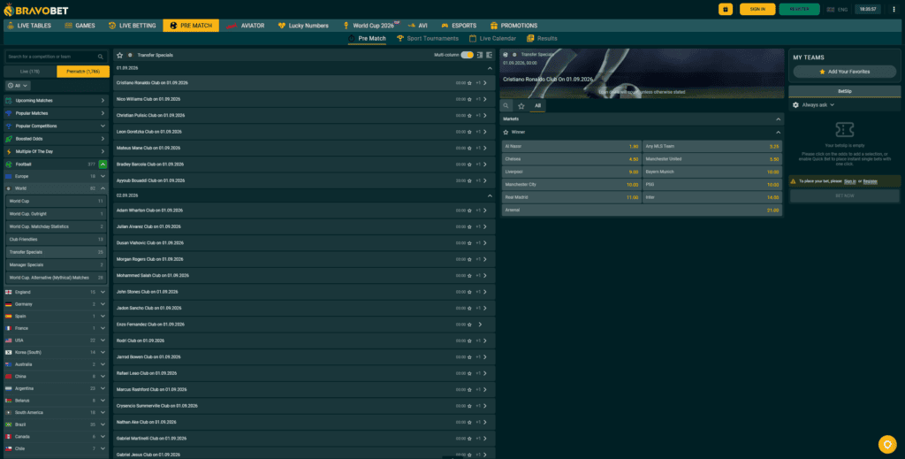The height and width of the screenshot is (459, 905).
Task: Collapse the 01.09.2026 date group
Action: point(490,68)
